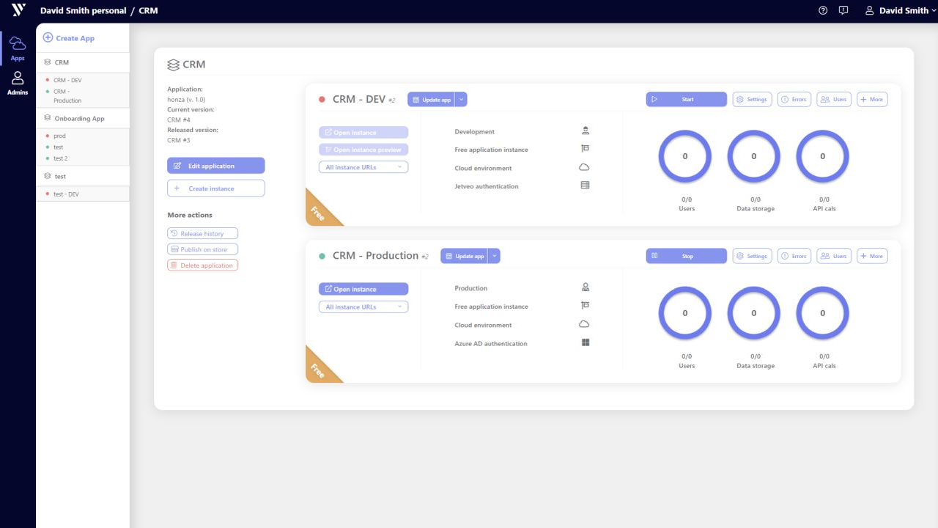The height and width of the screenshot is (528, 938).
Task: Click Delete application
Action: pyautogui.click(x=202, y=265)
